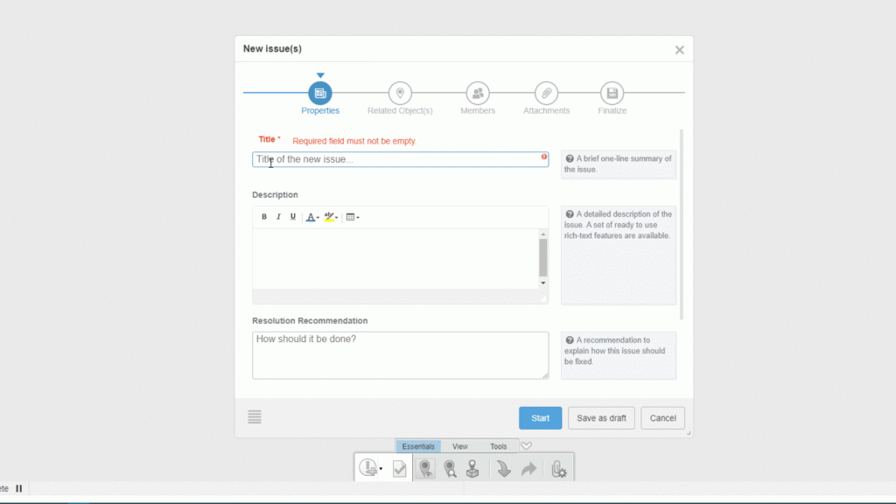Toggle italic formatting in Description

click(278, 217)
